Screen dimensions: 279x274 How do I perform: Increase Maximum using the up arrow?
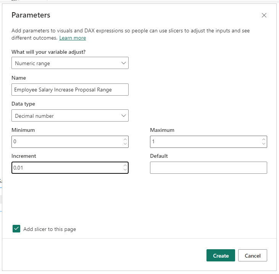coord(263,139)
